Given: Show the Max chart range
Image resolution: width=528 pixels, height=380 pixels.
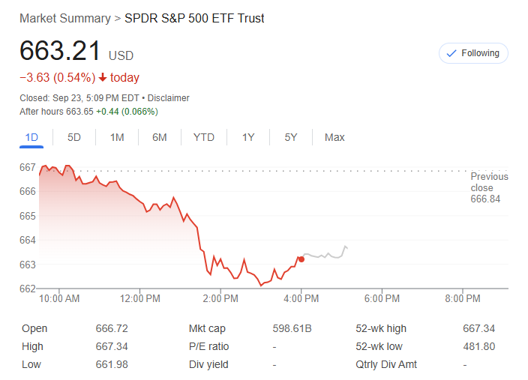Looking at the screenshot, I should click(334, 137).
